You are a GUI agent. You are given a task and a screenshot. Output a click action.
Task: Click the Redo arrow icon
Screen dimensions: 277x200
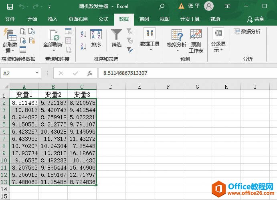[x=36, y=7]
